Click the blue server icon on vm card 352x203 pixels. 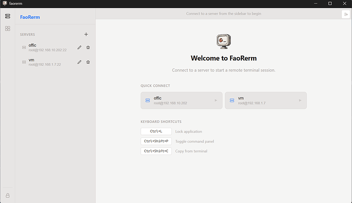click(x=232, y=100)
